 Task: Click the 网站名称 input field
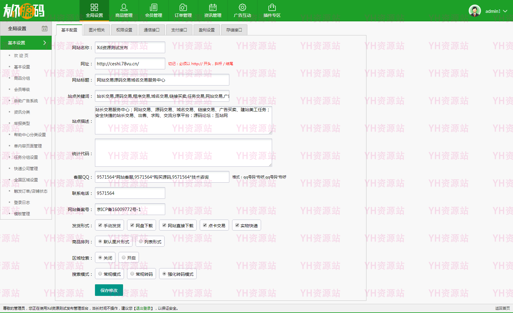click(130, 47)
